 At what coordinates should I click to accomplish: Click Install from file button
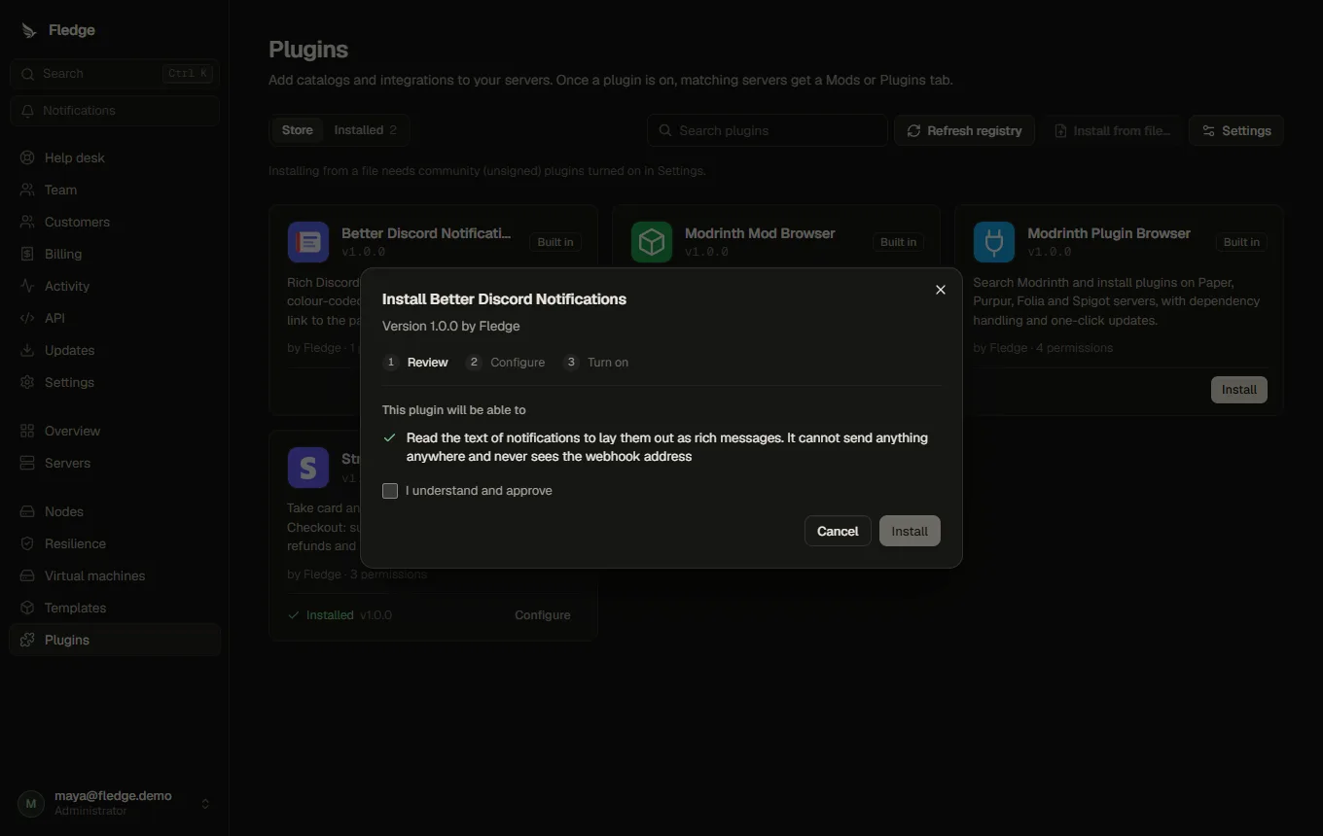tap(1113, 130)
